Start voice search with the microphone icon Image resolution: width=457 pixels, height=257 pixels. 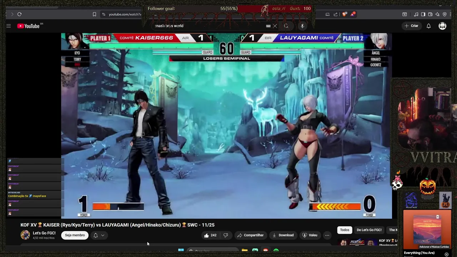click(x=302, y=26)
